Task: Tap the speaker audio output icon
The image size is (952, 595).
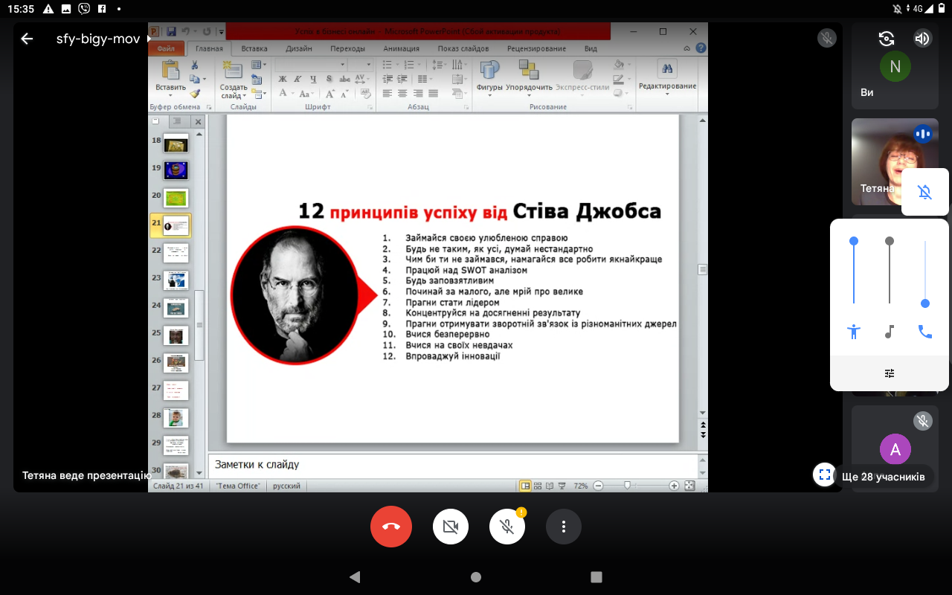Action: click(922, 39)
